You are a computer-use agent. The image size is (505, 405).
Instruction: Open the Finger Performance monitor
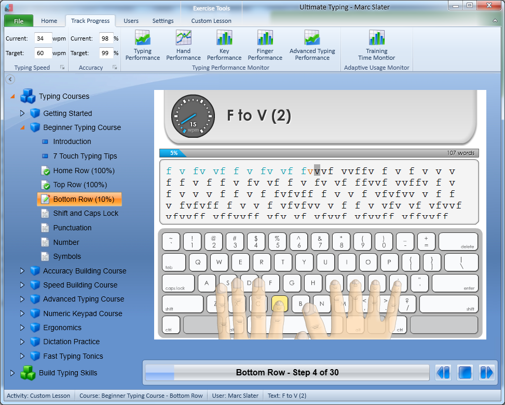click(265, 46)
